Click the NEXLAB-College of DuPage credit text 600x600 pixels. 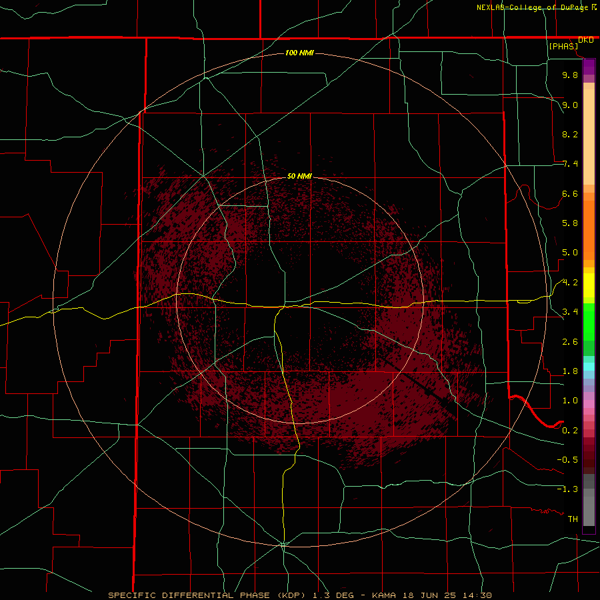pos(532,7)
